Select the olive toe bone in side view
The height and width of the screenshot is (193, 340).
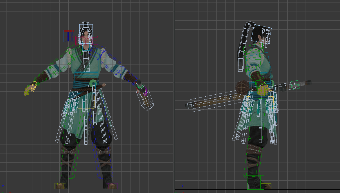coord(266,186)
